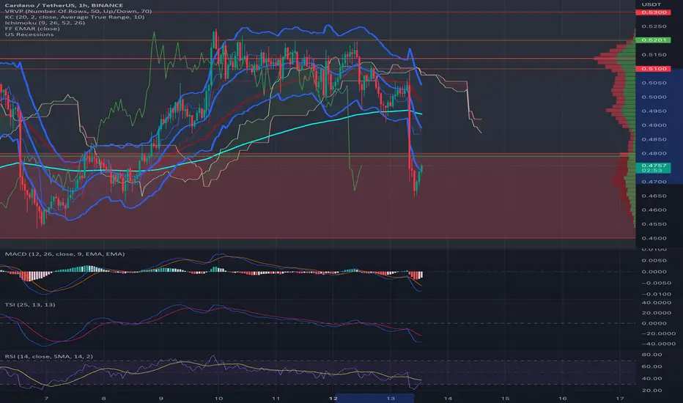Click the green 0.5201 price line label

pyautogui.click(x=653, y=40)
